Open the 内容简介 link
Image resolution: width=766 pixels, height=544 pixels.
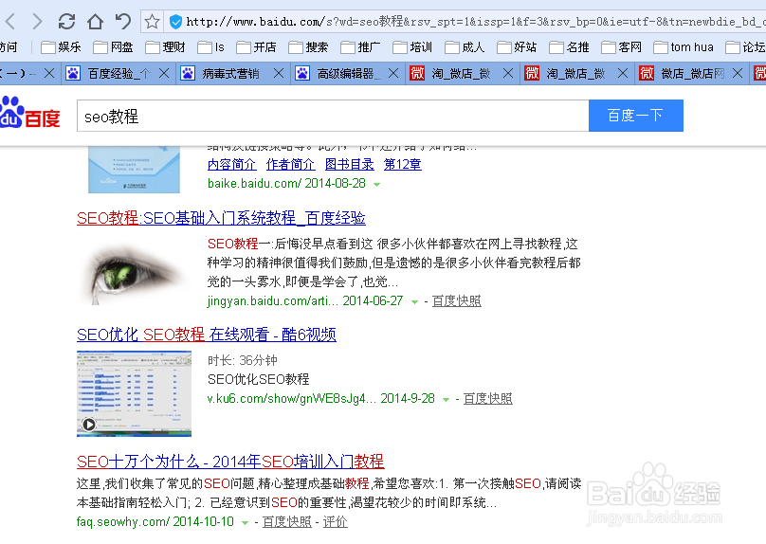coord(231,164)
